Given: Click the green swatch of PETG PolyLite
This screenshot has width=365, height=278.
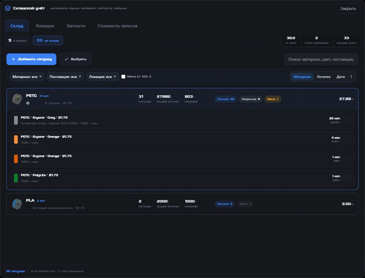Looking at the screenshot, I should pos(16,178).
